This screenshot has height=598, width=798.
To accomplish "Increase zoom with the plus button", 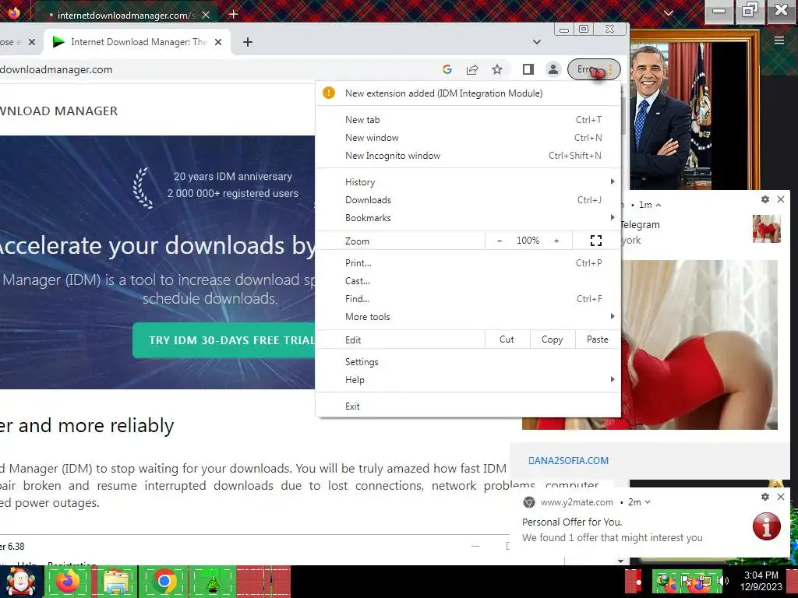I will tap(556, 241).
